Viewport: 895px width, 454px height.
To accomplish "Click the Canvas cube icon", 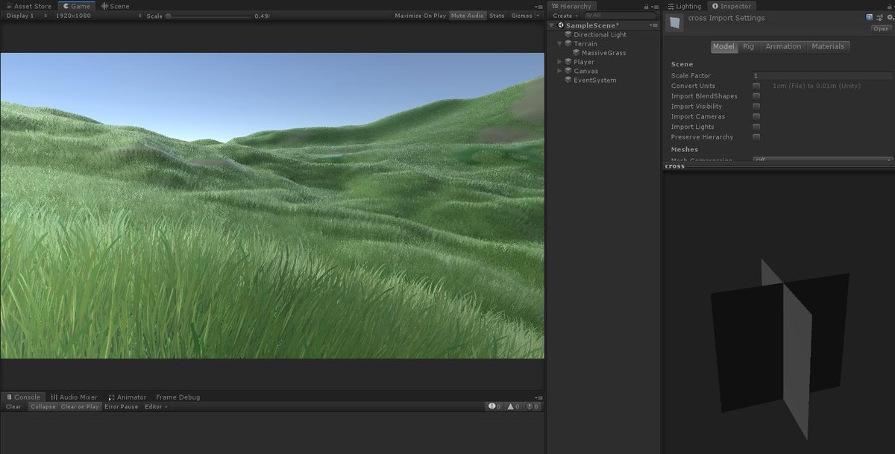I will click(x=568, y=71).
